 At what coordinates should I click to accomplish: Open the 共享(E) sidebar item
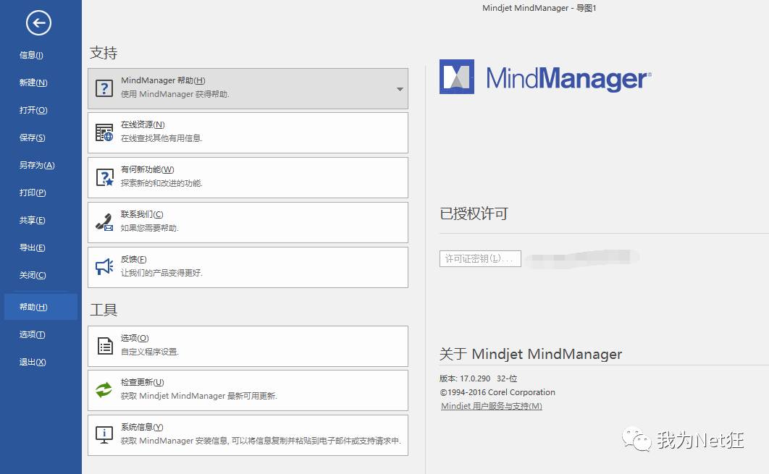33,220
